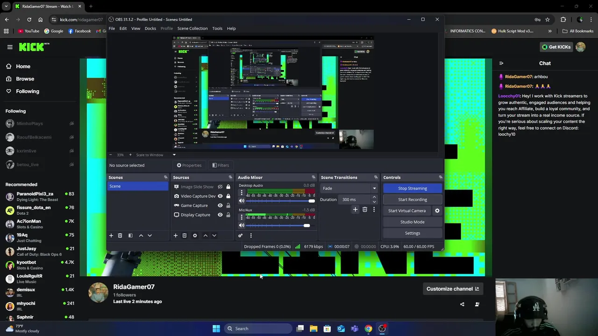Open advanced audio properties gears icon

click(241, 236)
